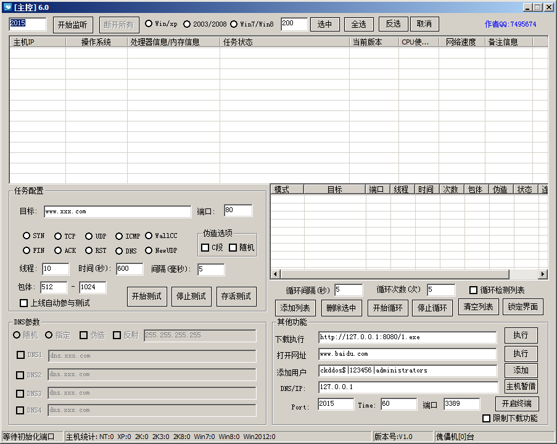Click the application icon in the title bar
Viewport: 557px width, 444px height.
click(7, 7)
